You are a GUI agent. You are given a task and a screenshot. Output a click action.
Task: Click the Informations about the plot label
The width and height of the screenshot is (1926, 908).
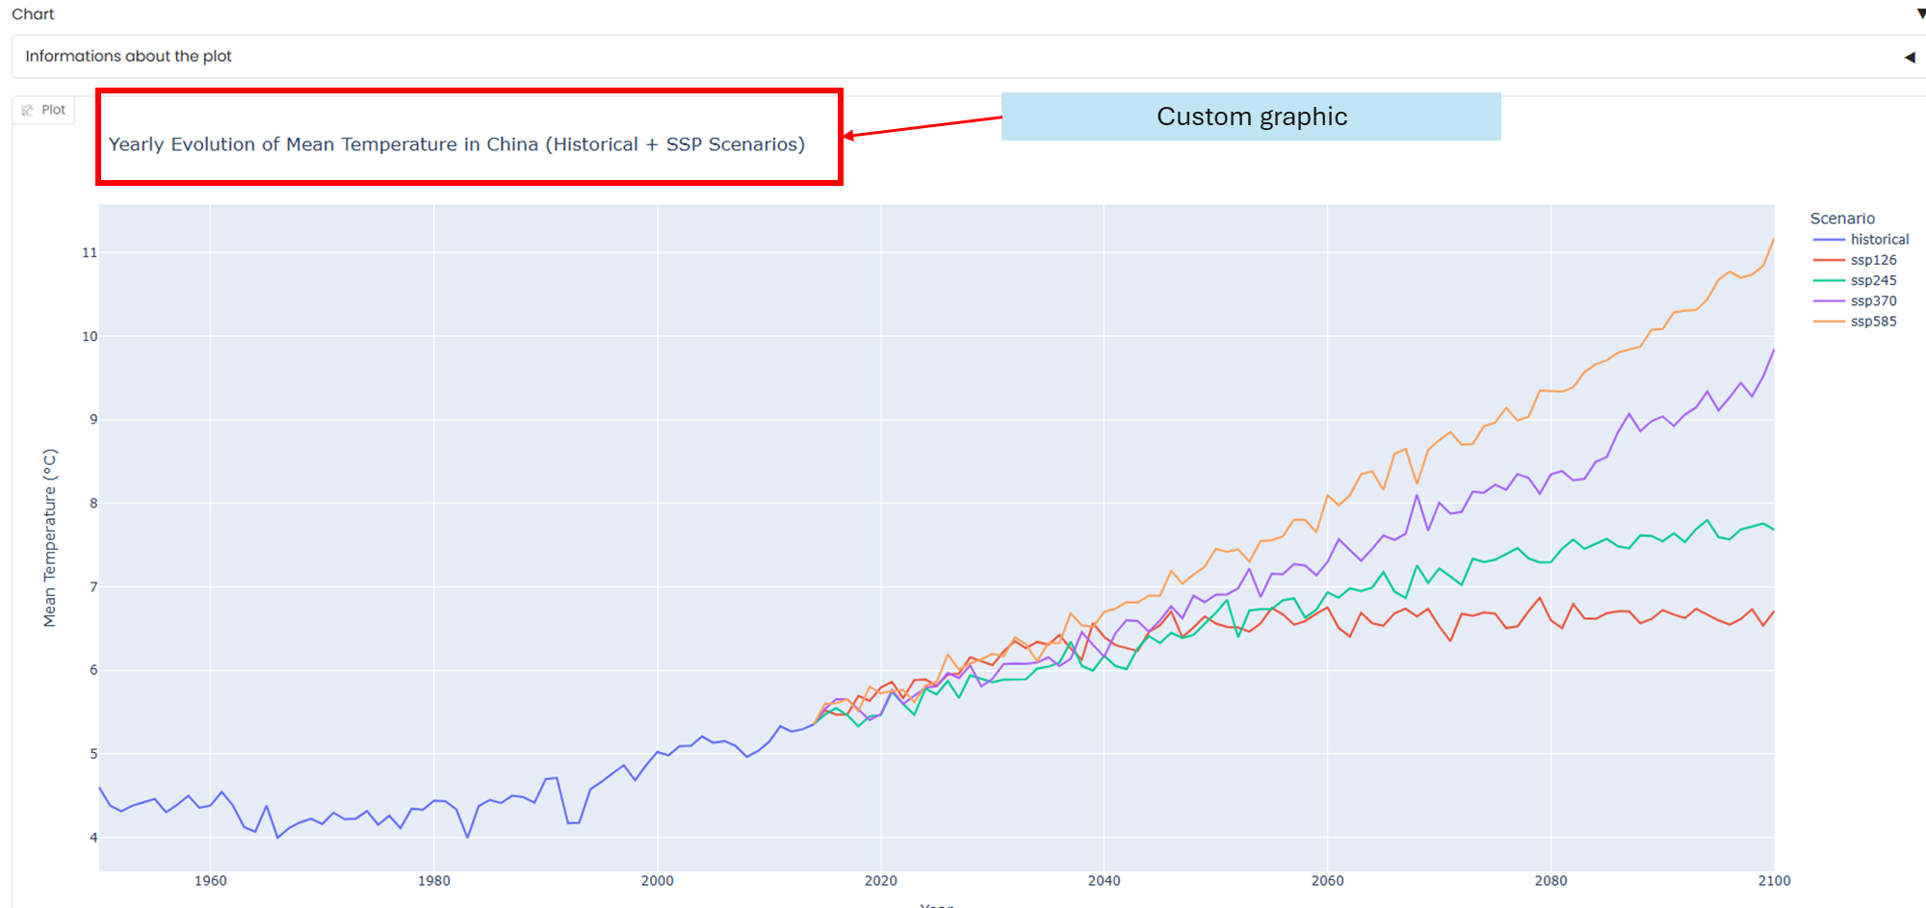128,56
